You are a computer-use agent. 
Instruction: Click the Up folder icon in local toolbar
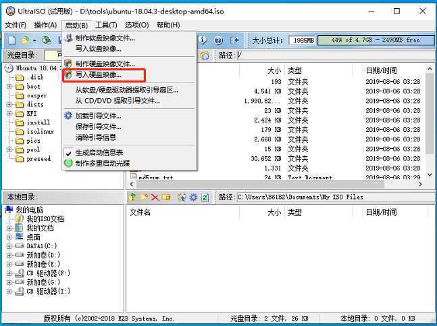pyautogui.click(x=132, y=197)
